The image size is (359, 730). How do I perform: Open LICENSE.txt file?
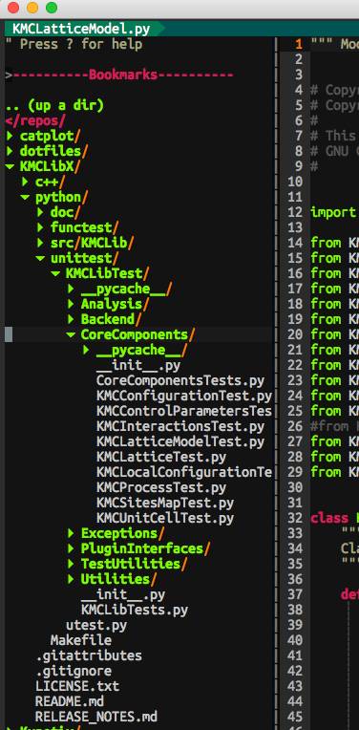[x=77, y=686]
